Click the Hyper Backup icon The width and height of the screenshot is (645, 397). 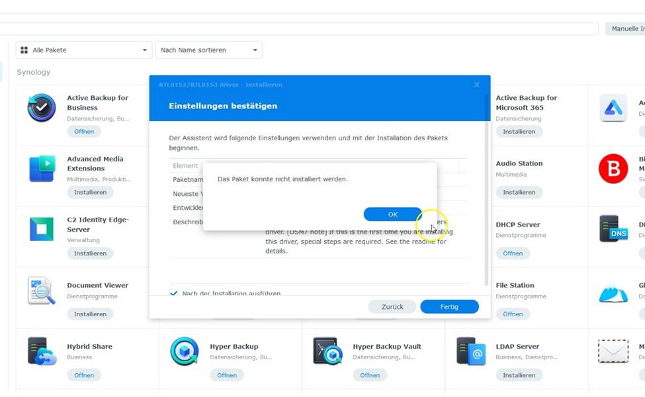point(185,351)
